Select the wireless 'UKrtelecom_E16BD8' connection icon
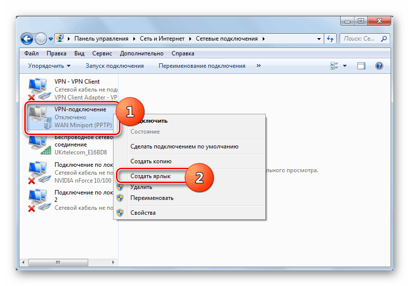 pyautogui.click(x=39, y=145)
